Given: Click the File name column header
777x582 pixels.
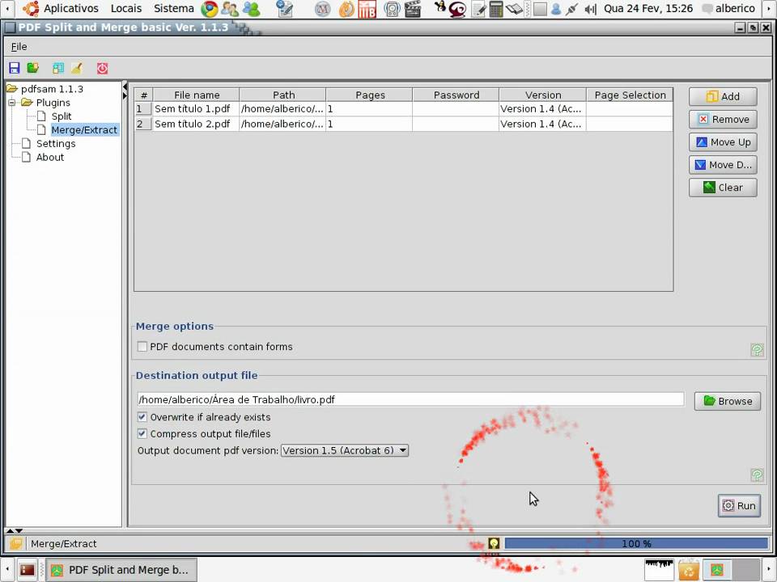Looking at the screenshot, I should coord(196,95).
